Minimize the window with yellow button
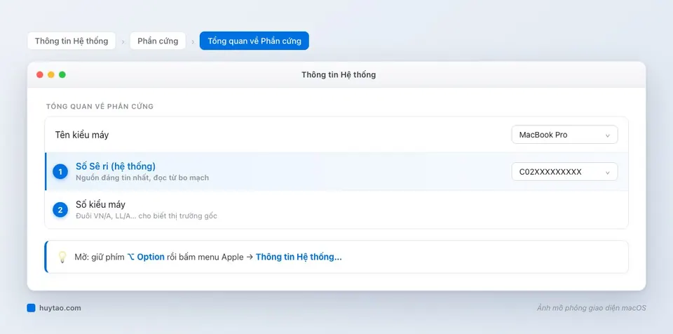Screen dimensions: 673x334 pyautogui.click(x=51, y=75)
